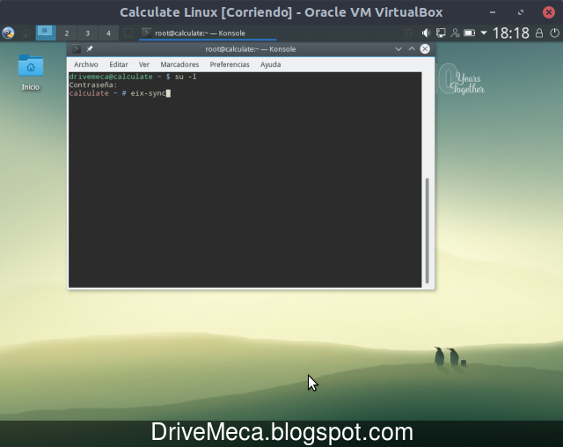
Task: Open the Marcadores menu
Action: click(x=179, y=64)
